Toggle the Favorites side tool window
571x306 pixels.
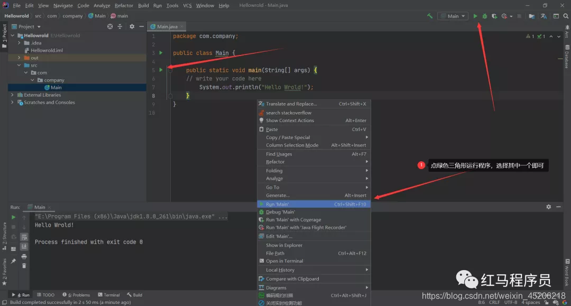[4, 272]
